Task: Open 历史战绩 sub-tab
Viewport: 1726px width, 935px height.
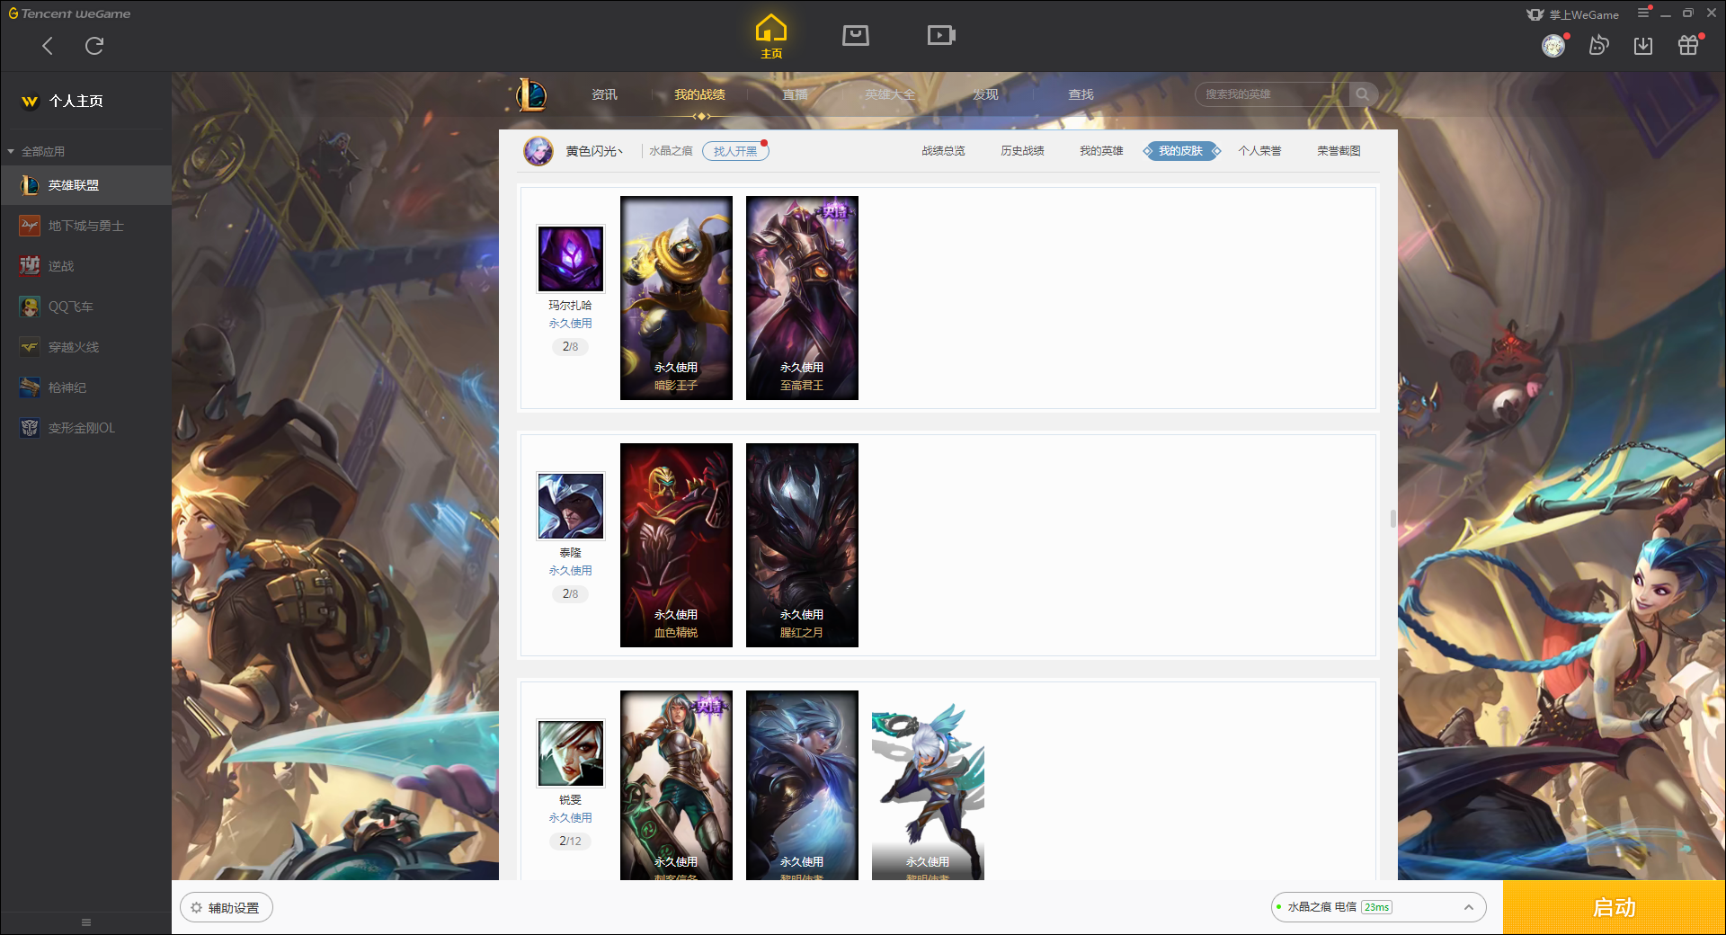Action: (1022, 151)
